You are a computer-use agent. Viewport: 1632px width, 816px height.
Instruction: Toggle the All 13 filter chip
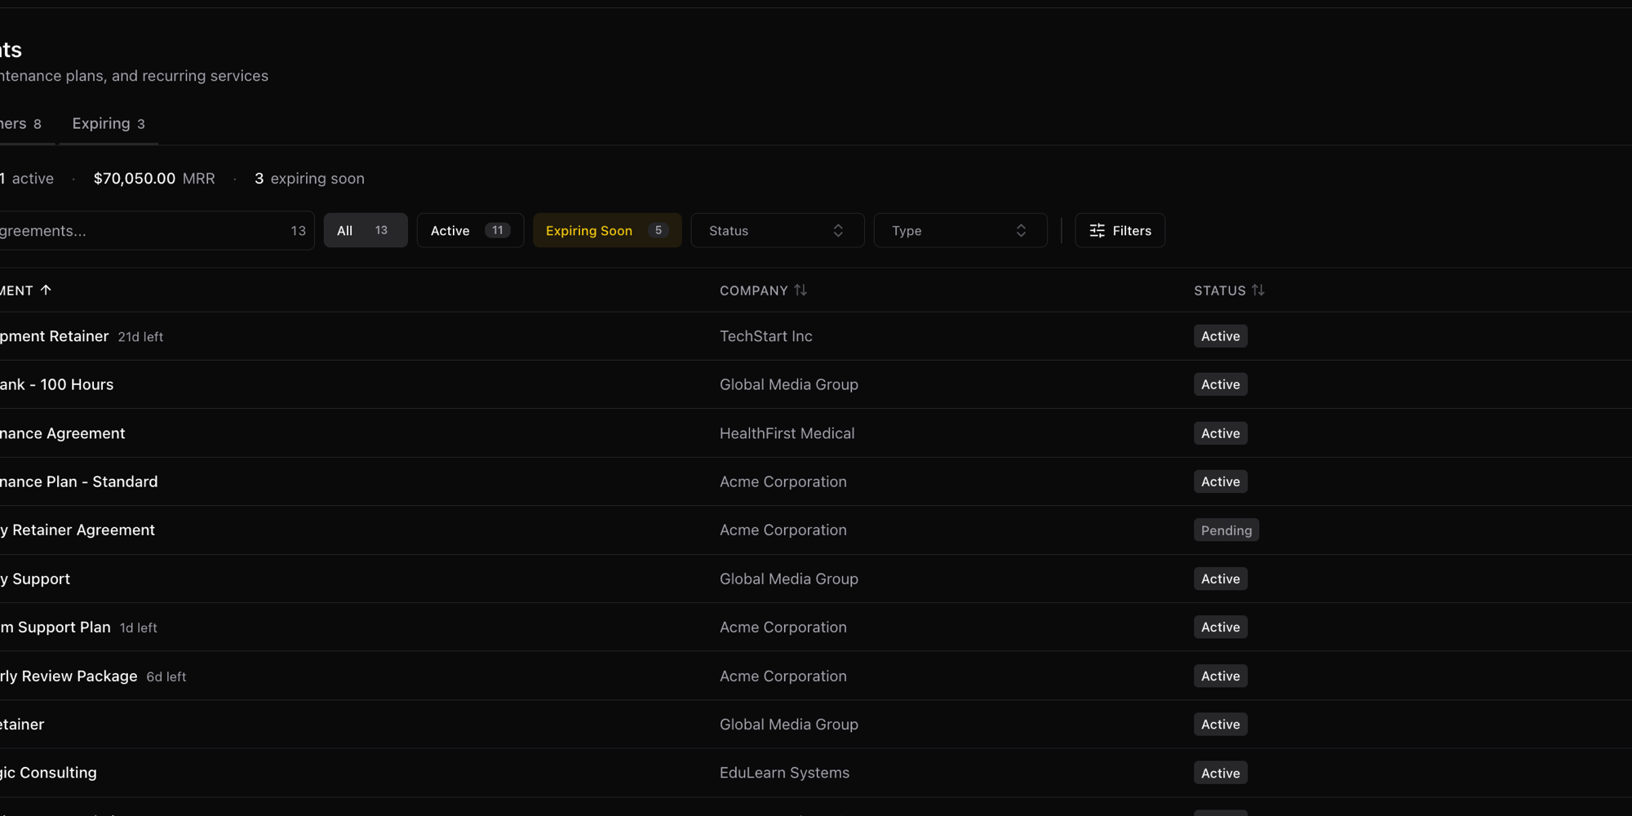pyautogui.click(x=365, y=231)
